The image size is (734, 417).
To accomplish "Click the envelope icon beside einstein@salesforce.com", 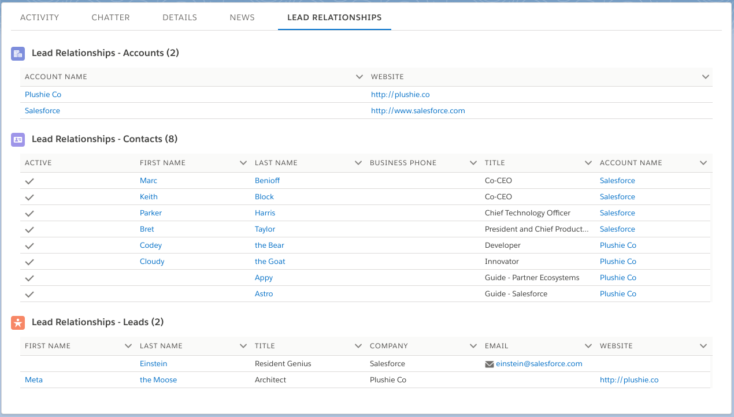I will click(x=490, y=364).
